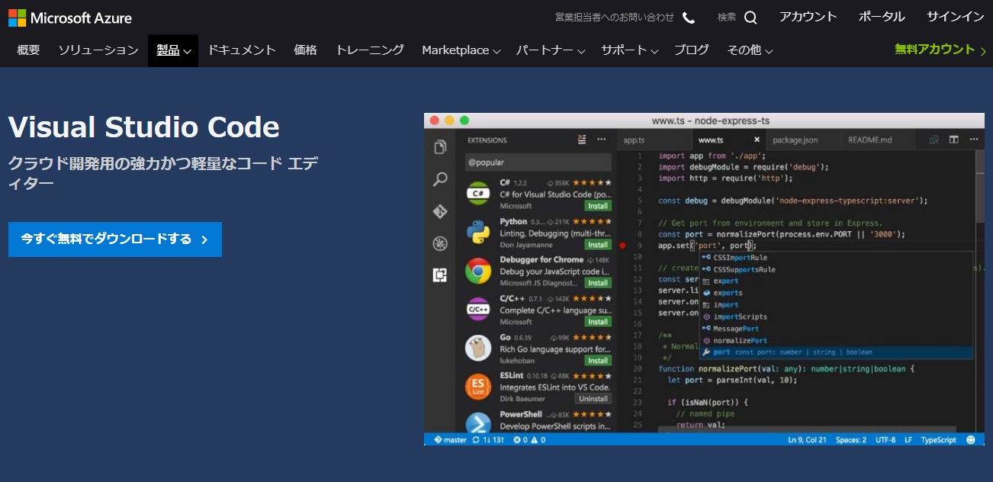Select the Extensions icon in the activity bar
The width and height of the screenshot is (993, 482).
point(440,276)
